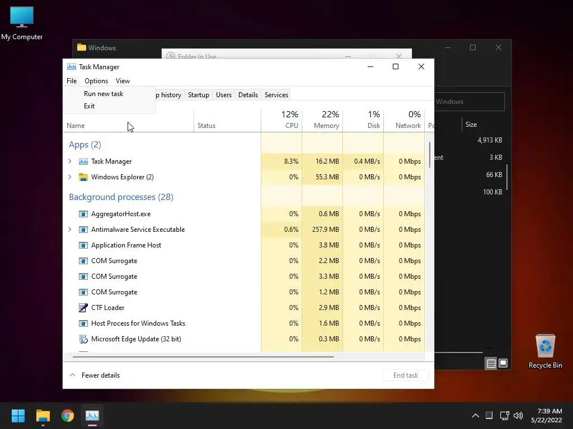Switch to the App history tab

[170, 95]
